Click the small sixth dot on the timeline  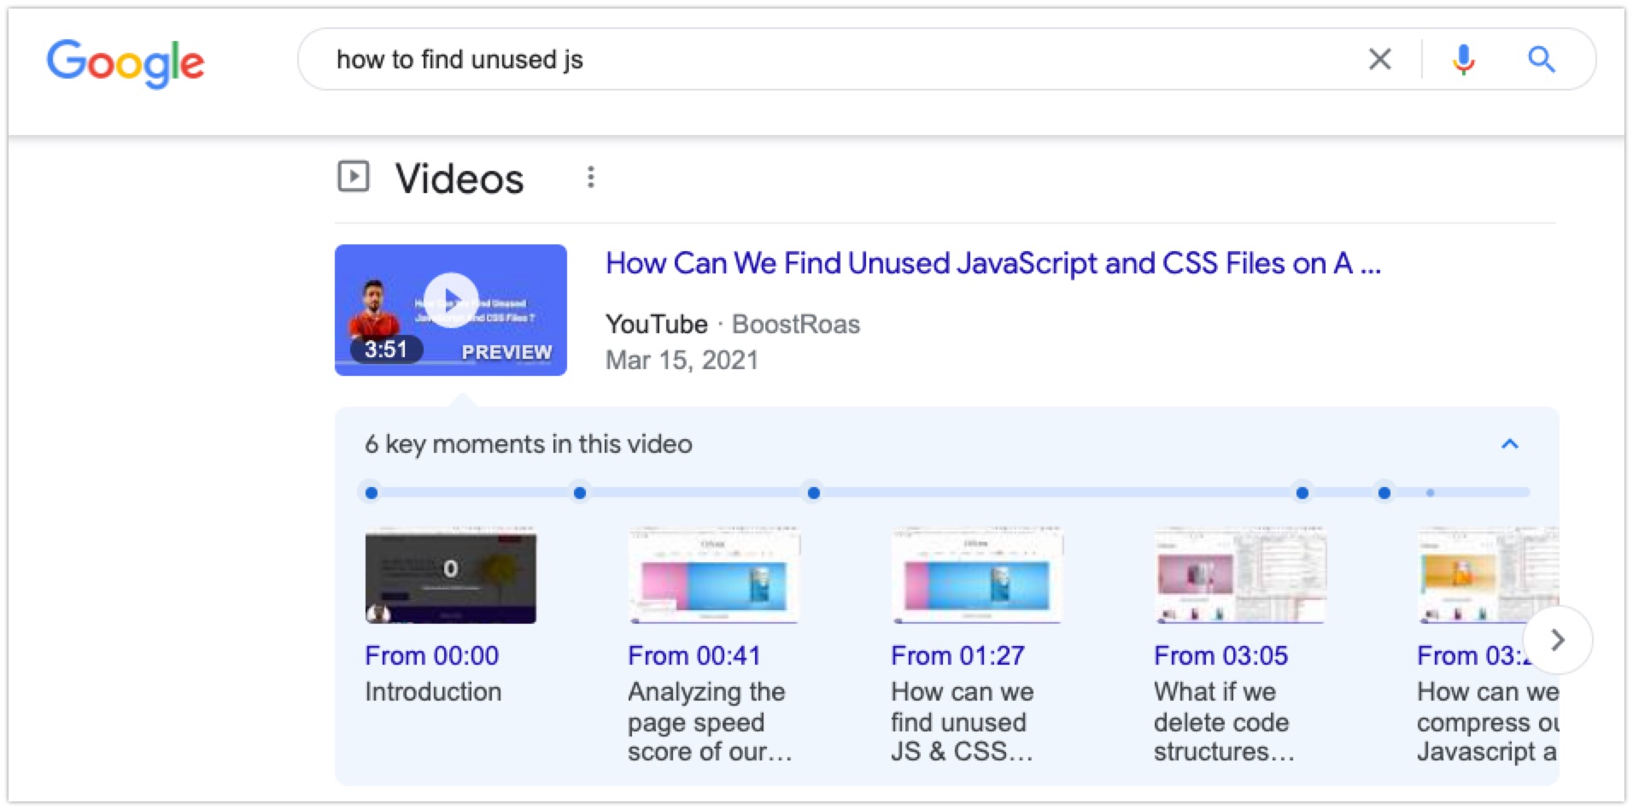[x=1431, y=493]
